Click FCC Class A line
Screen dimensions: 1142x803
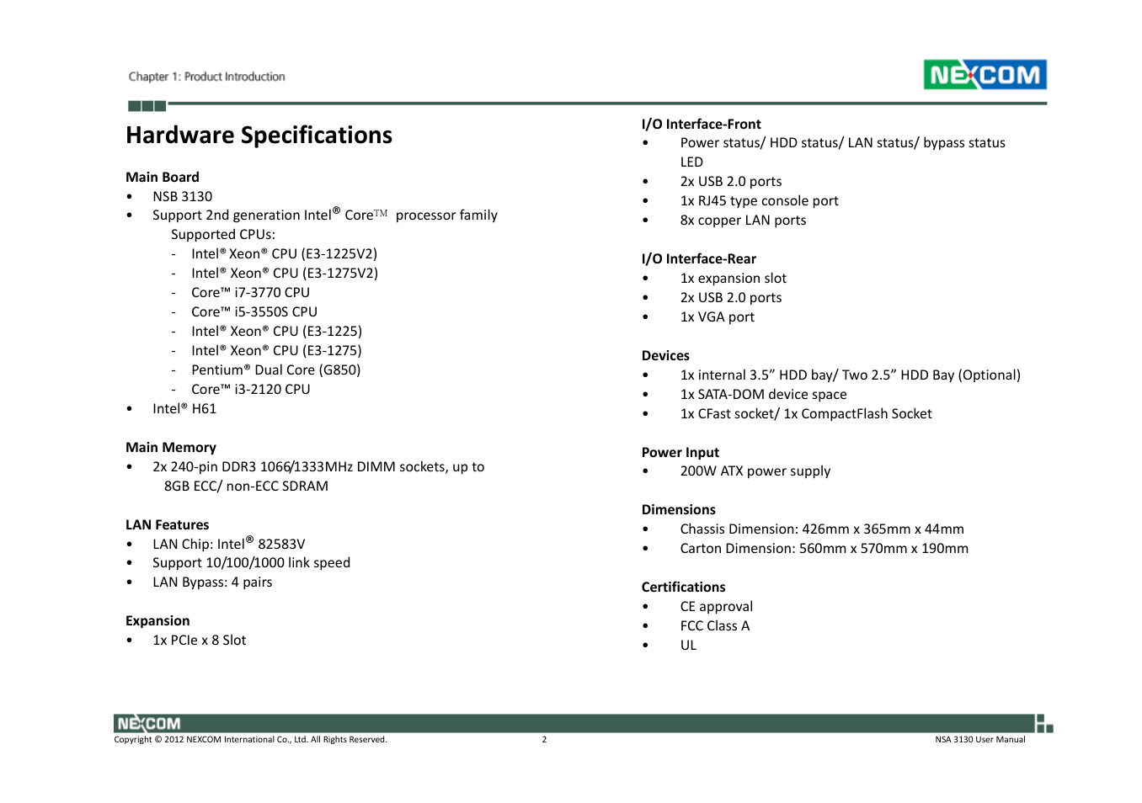click(x=715, y=626)
